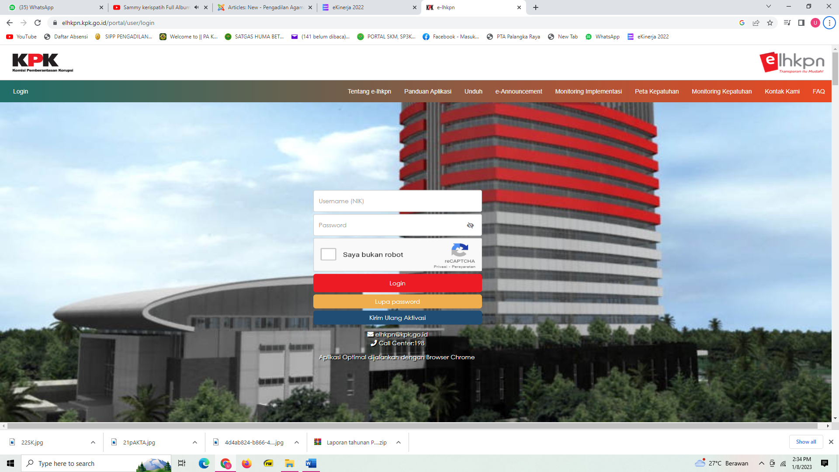Click the horizontal scrollbar at page bottom

412,426
